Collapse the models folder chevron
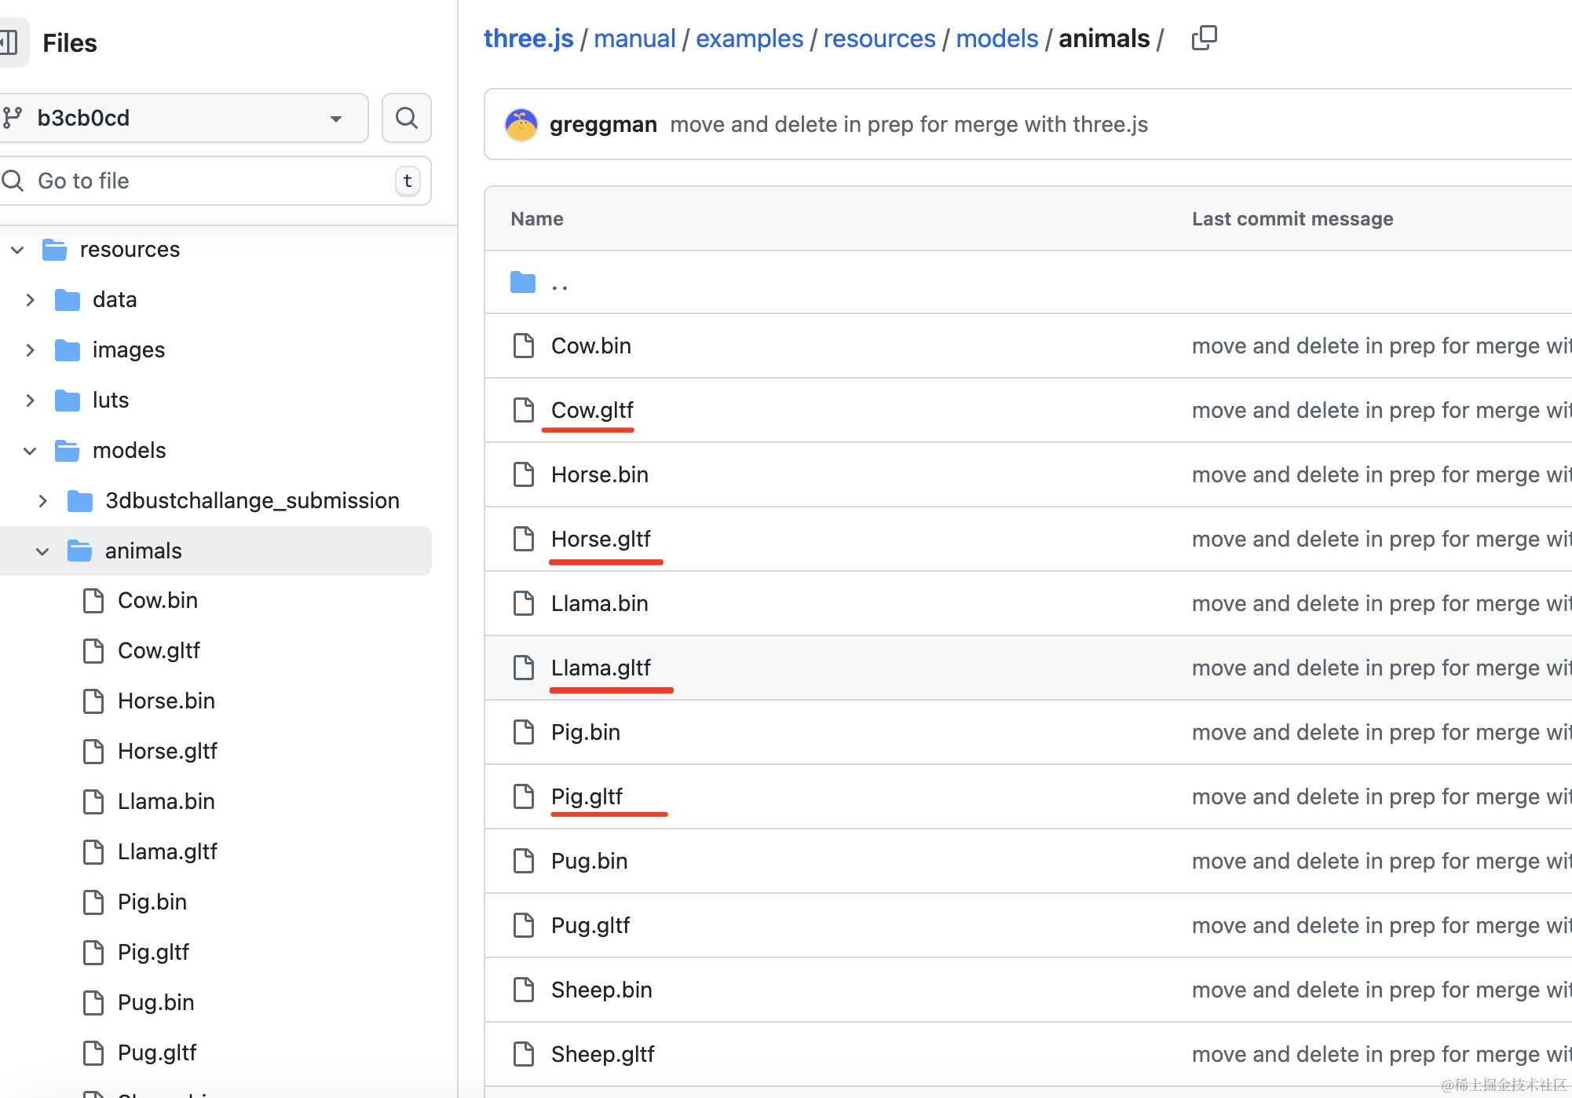Viewport: 1572px width, 1098px height. tap(30, 451)
